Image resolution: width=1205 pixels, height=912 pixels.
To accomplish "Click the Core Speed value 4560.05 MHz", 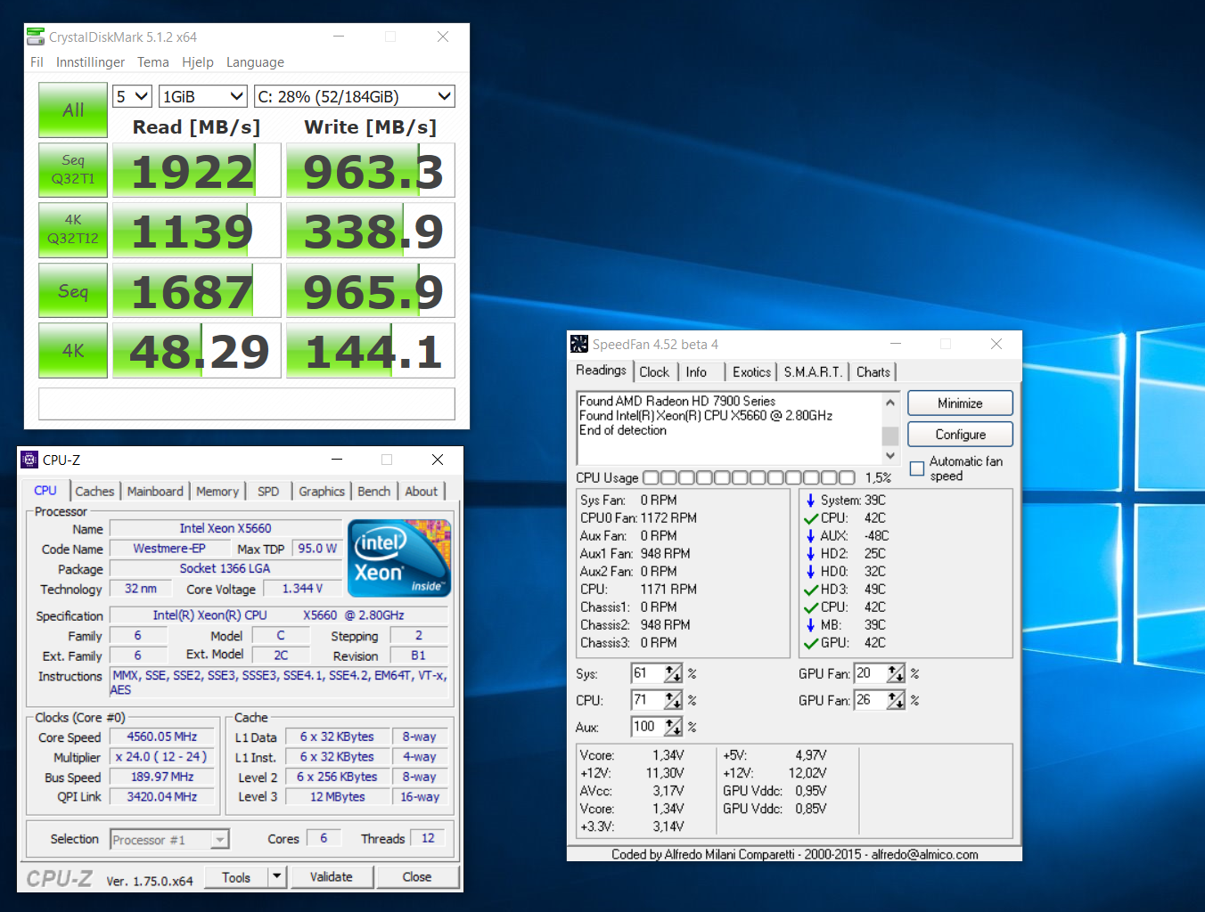I will (x=162, y=737).
